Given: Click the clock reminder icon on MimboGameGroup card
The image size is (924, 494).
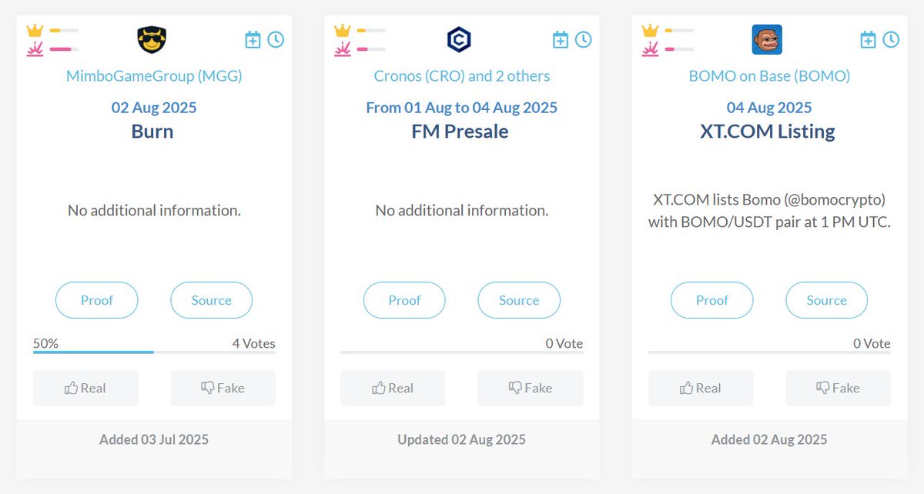Looking at the screenshot, I should (x=276, y=39).
